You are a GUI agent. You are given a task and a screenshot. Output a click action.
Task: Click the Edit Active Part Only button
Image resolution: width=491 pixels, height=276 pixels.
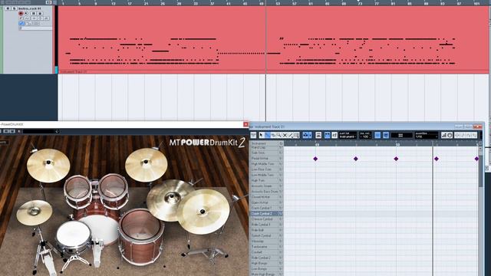(x=334, y=135)
